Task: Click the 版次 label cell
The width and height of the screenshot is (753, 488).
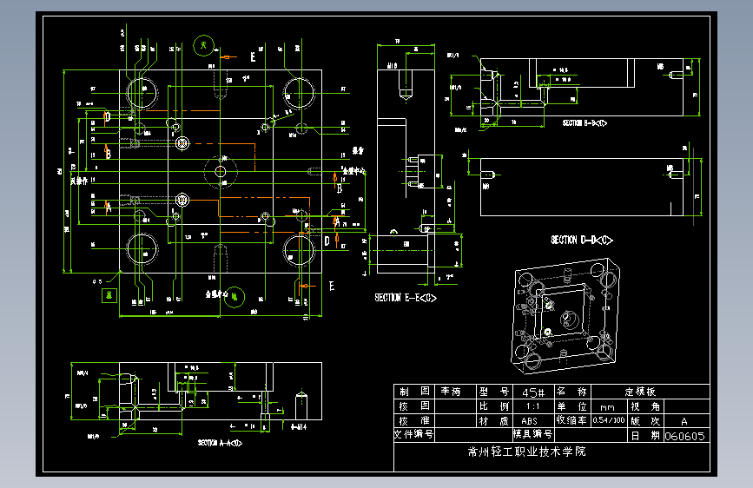Action: pos(645,421)
